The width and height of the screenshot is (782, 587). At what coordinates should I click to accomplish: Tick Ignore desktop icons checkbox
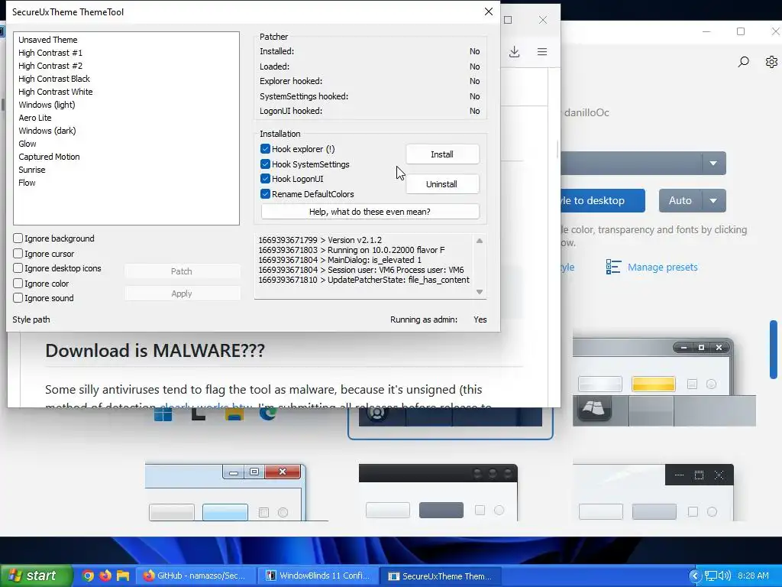pos(18,268)
